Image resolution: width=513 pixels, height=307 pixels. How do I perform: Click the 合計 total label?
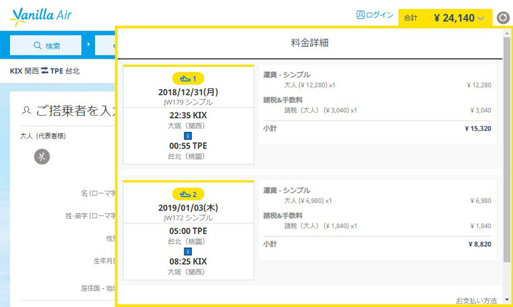[x=411, y=18]
